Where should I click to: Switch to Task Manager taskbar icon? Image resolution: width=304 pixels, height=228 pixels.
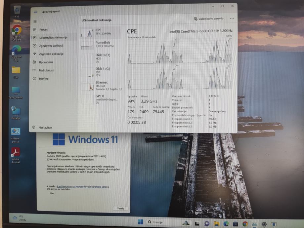254,224
